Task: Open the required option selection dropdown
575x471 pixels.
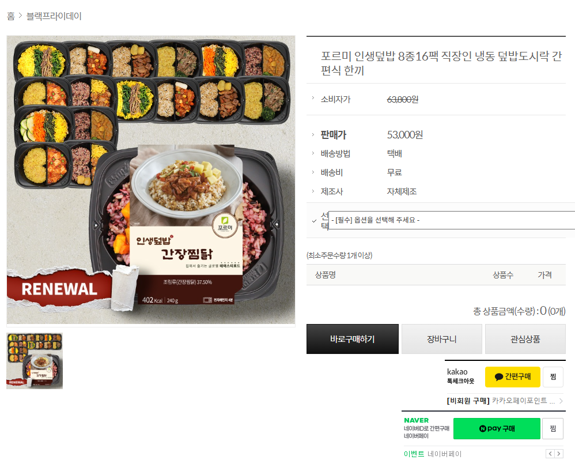Action: coord(452,220)
